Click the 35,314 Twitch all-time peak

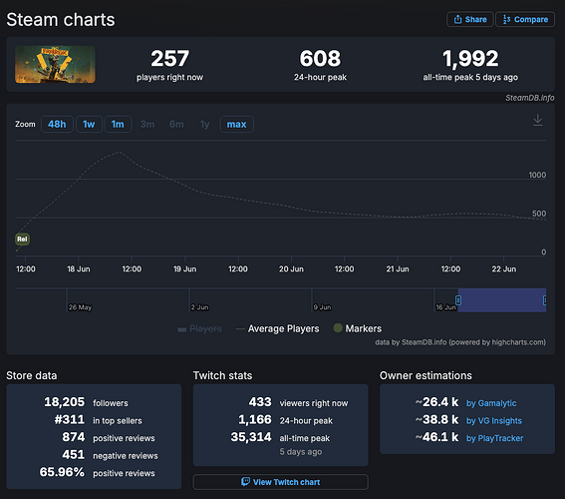(x=251, y=437)
